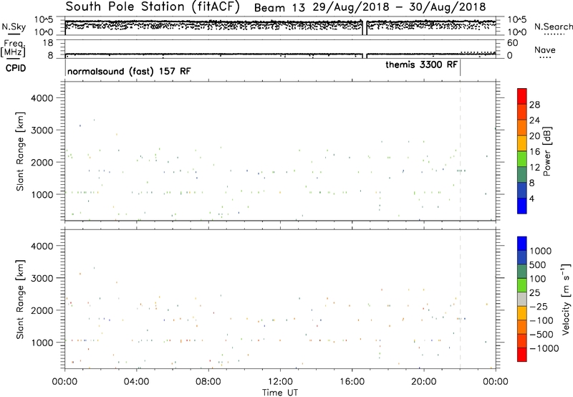Click the Time UT axis label
This screenshot has height=397, width=573.
coord(280,393)
